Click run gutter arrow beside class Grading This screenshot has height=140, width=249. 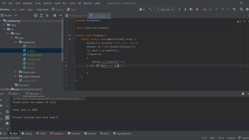click(70, 35)
